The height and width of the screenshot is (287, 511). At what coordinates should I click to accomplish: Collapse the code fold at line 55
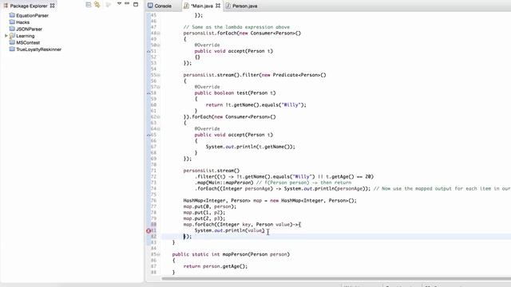159,75
